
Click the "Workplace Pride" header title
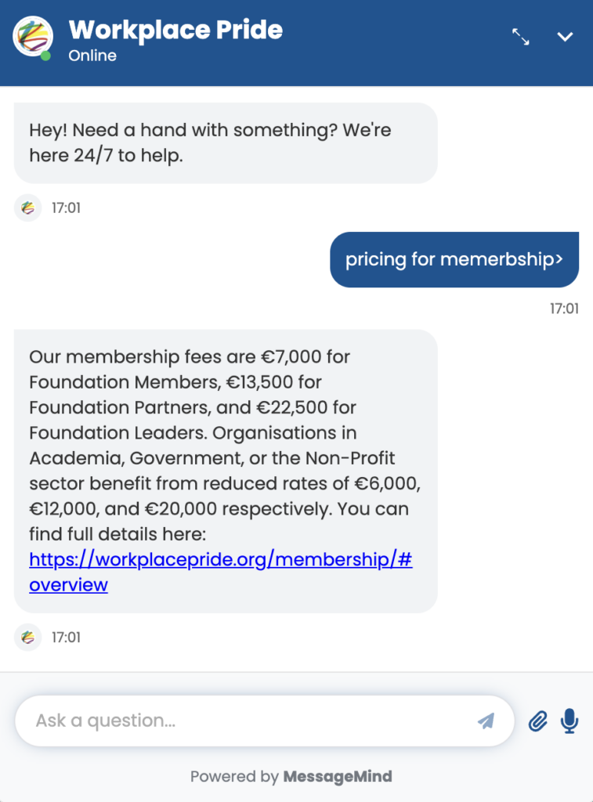[x=175, y=31]
